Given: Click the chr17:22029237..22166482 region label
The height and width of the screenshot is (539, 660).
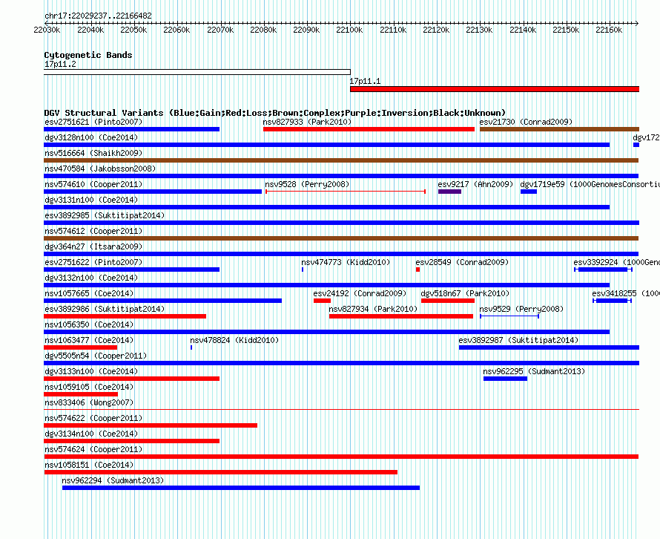Looking at the screenshot, I should (98, 16).
